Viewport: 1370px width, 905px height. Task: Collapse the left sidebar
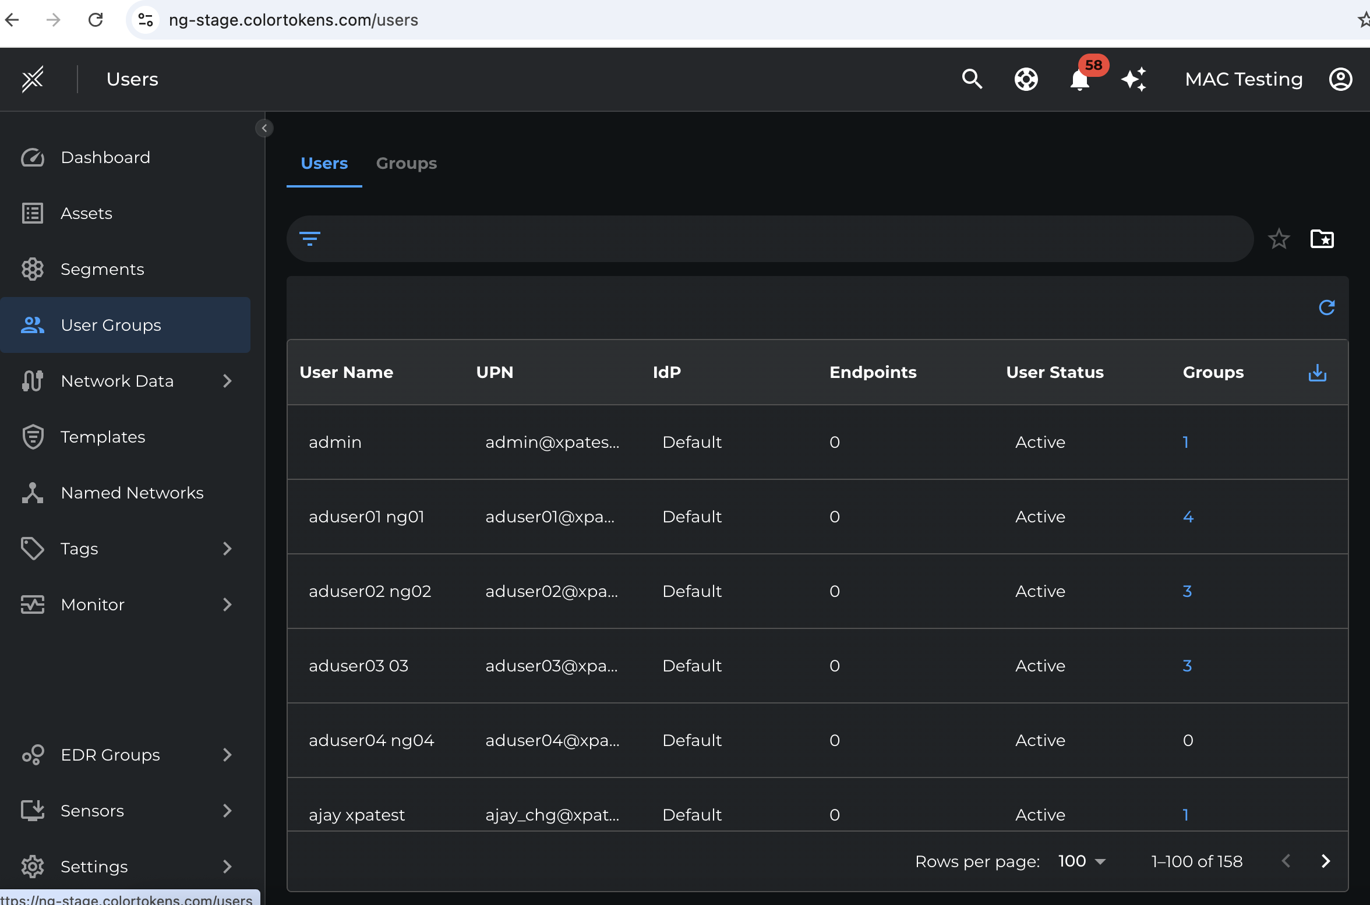(264, 128)
